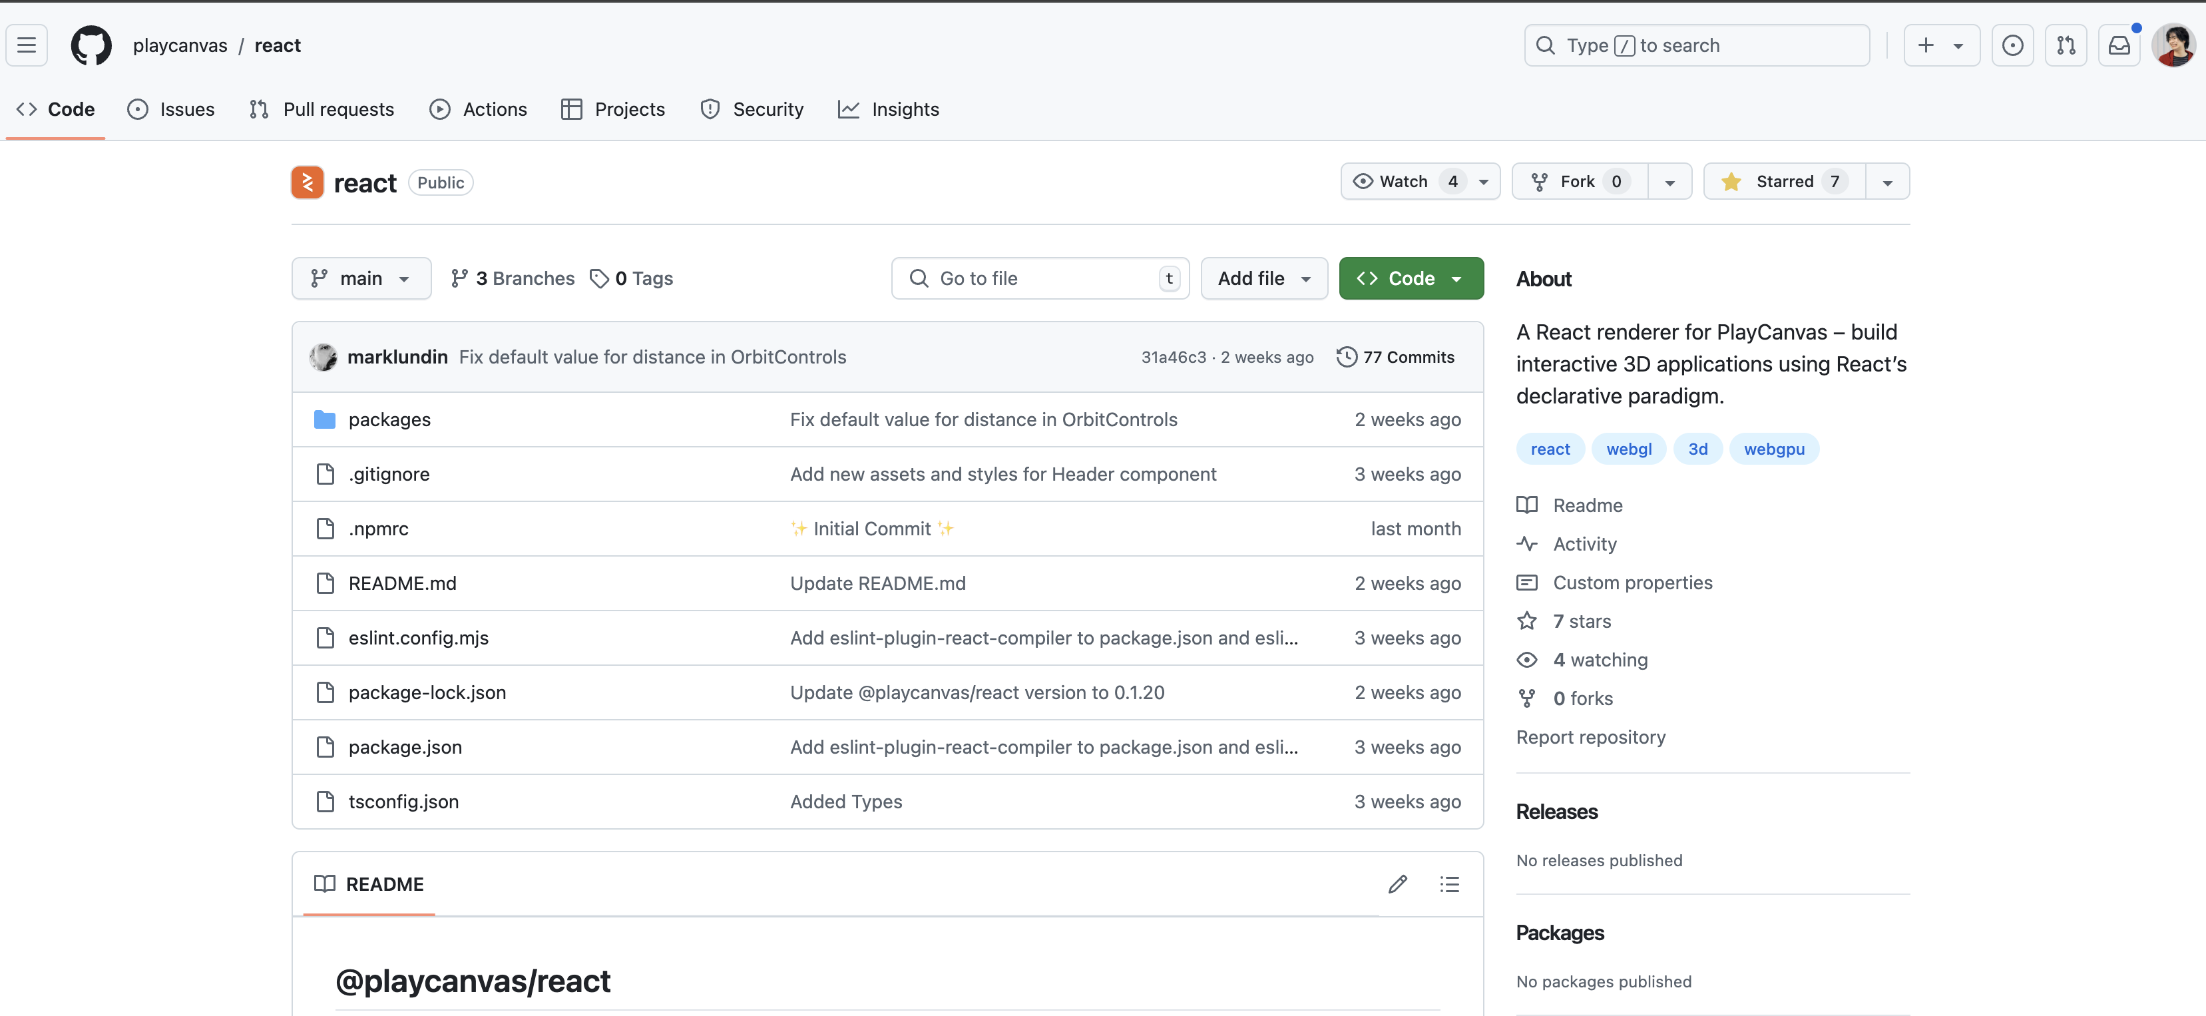Click the watch eye icon
The width and height of the screenshot is (2206, 1016).
1362,180
